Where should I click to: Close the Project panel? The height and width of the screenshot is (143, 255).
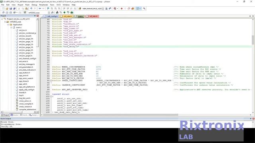pos(37,16)
